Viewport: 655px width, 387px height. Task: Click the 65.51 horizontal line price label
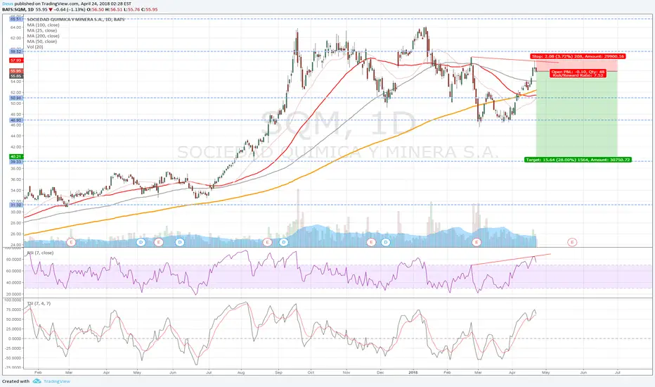coord(15,19)
